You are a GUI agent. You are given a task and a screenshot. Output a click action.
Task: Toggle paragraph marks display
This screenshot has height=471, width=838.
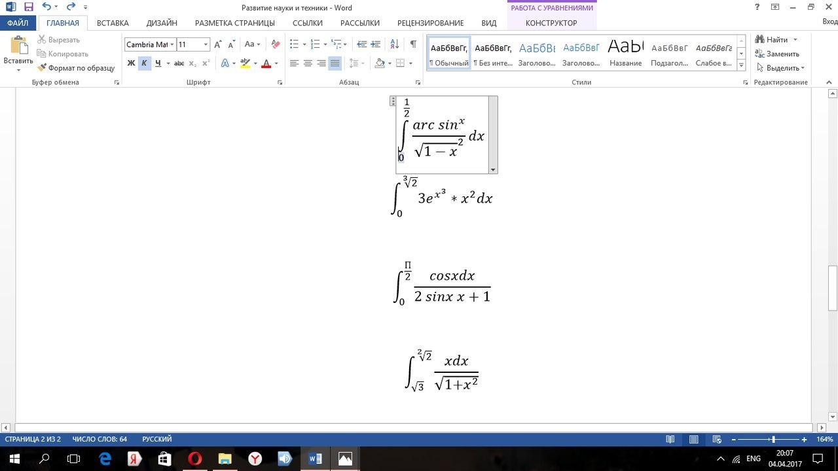[x=412, y=44]
